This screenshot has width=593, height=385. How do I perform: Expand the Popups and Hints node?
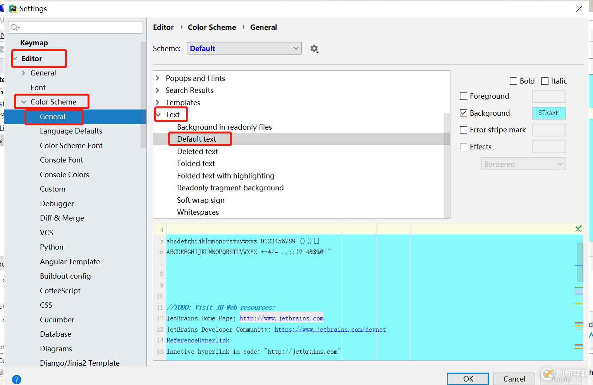point(158,78)
